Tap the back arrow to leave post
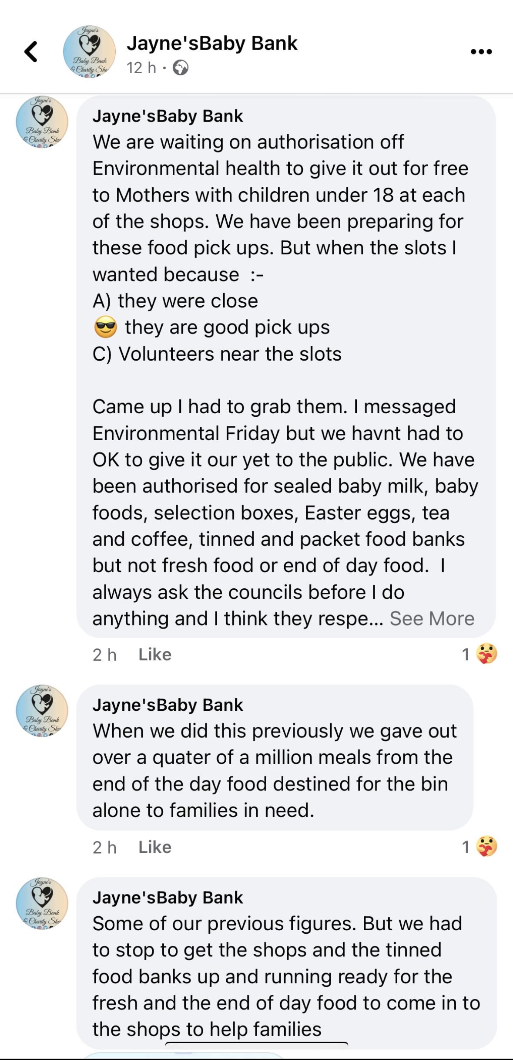513x1060 pixels. click(31, 52)
